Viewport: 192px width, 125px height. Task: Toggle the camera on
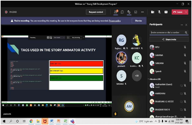tap(152, 12)
